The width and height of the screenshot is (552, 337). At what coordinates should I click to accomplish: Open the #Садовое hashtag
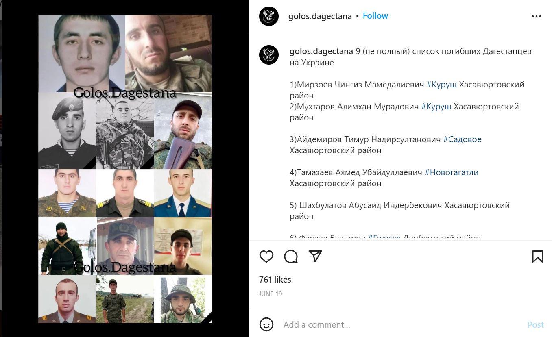point(462,139)
